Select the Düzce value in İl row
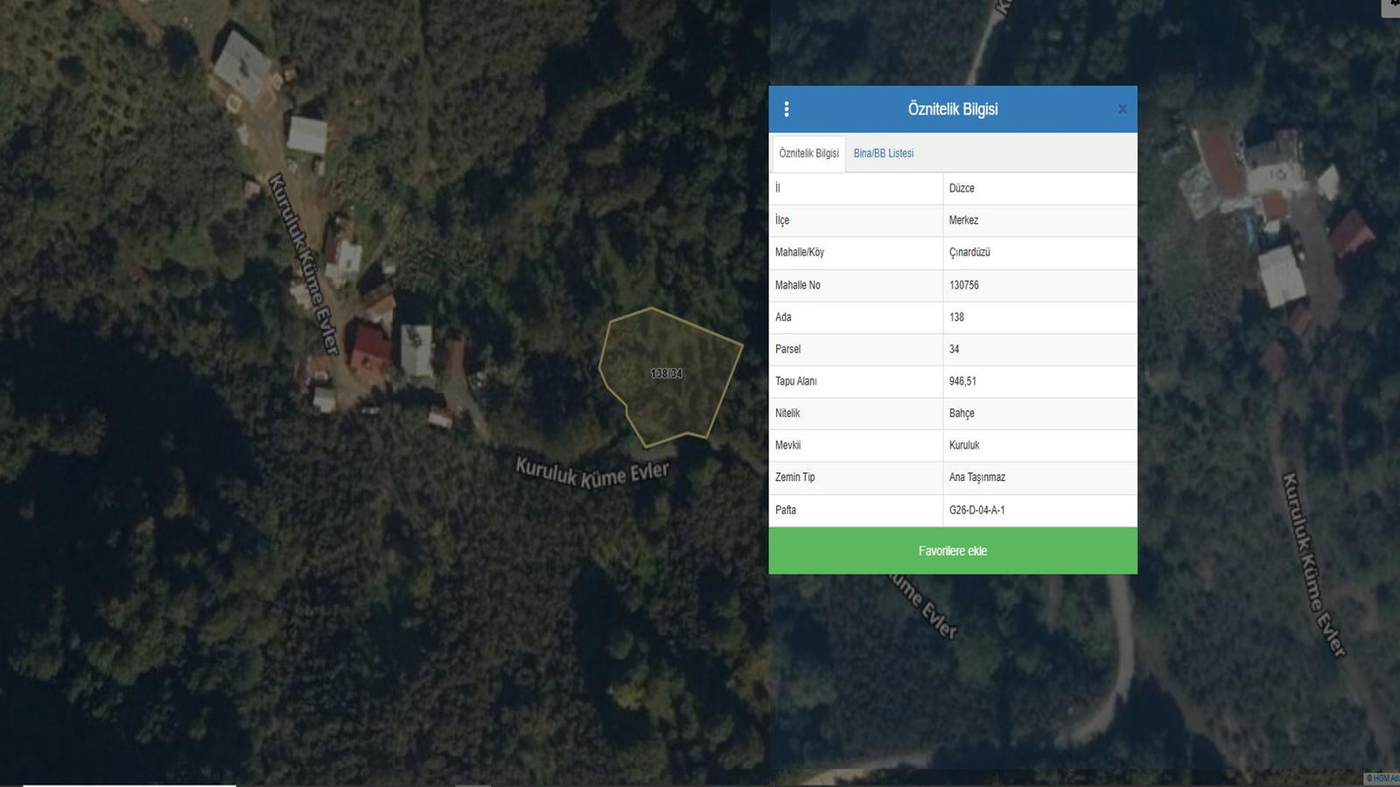This screenshot has width=1400, height=787. [962, 188]
